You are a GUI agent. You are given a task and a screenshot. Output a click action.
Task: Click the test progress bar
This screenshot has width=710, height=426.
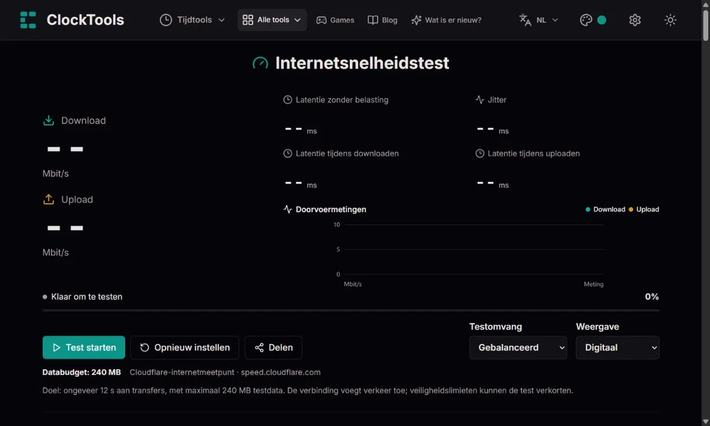tap(351, 310)
